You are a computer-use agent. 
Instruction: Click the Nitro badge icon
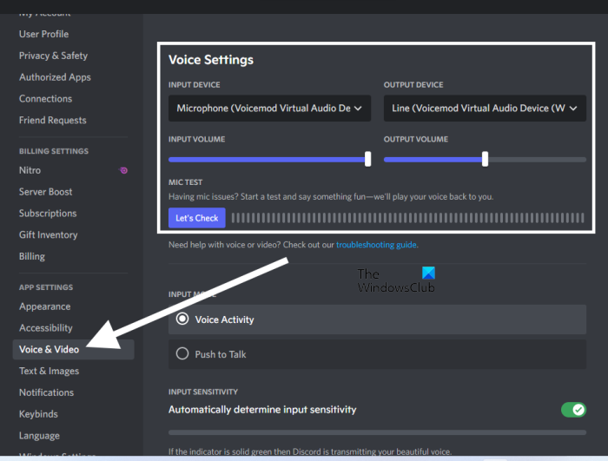123,170
